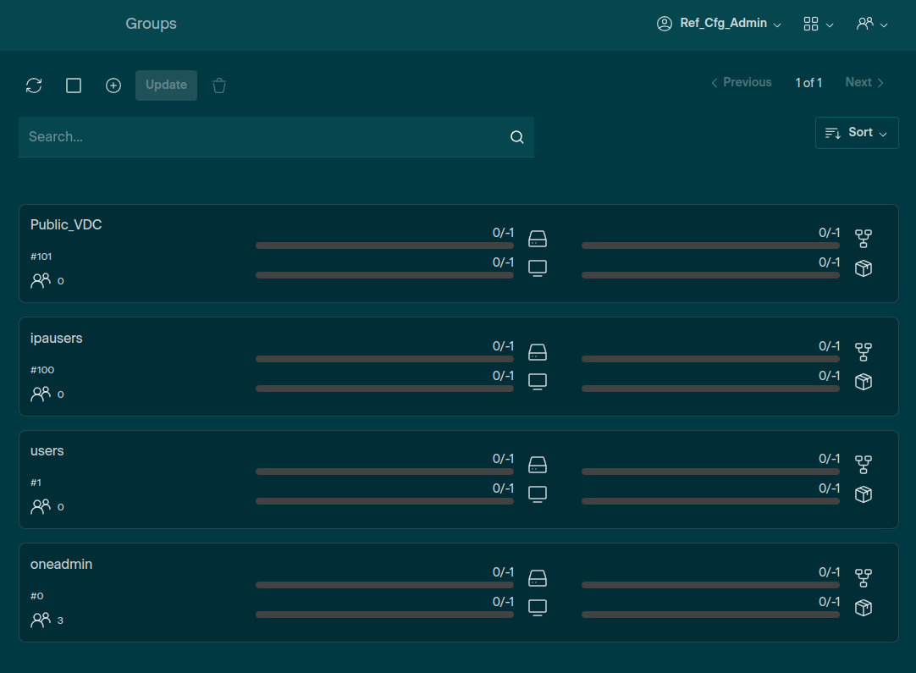Click the users count icon in users card
916x673 pixels.
[41, 506]
